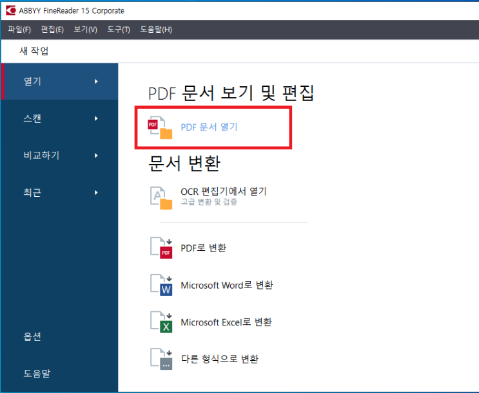Image resolution: width=479 pixels, height=393 pixels.
Task: Click the other formats conversion icon
Action: 161,359
